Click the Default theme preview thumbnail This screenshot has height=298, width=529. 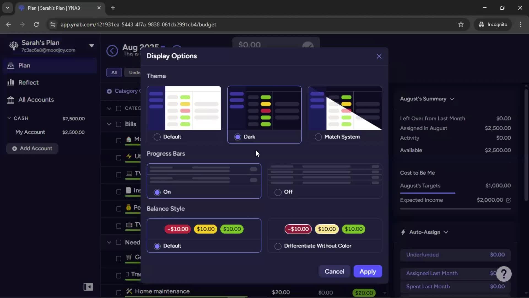184,108
